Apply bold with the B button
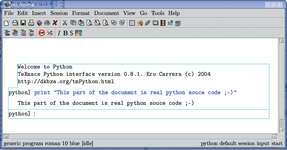 pos(65,33)
